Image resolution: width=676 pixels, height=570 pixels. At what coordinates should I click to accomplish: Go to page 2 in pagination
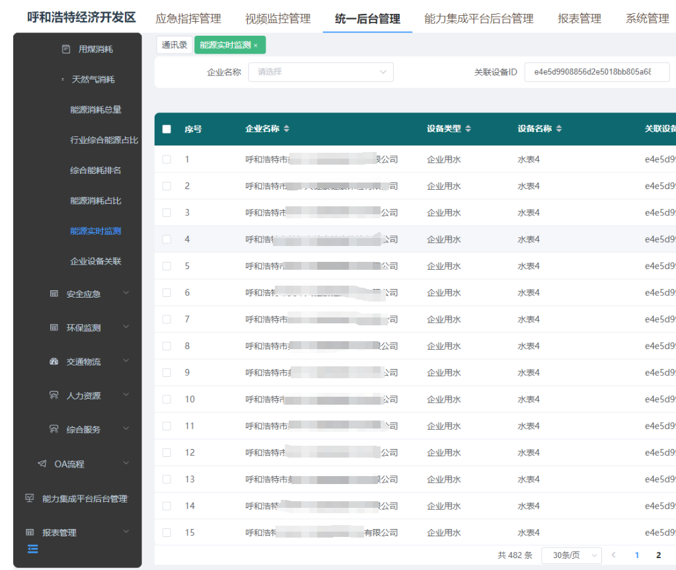pos(658,555)
